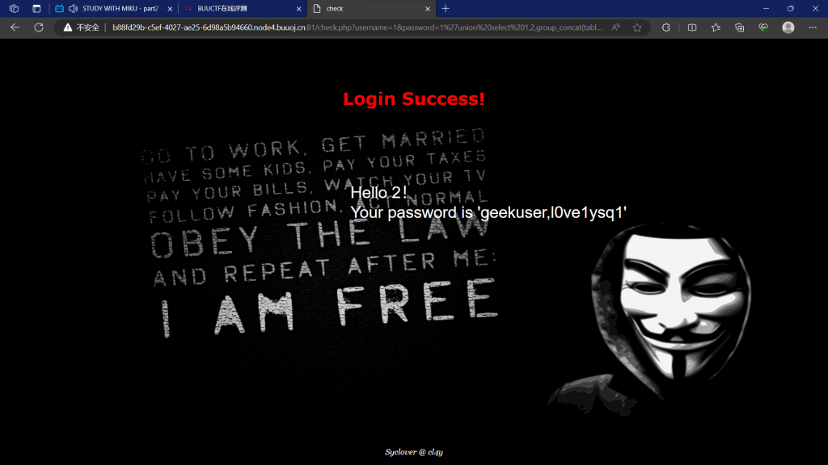Open the extensions puzzle icon
This screenshot has height=465, width=828.
666,27
